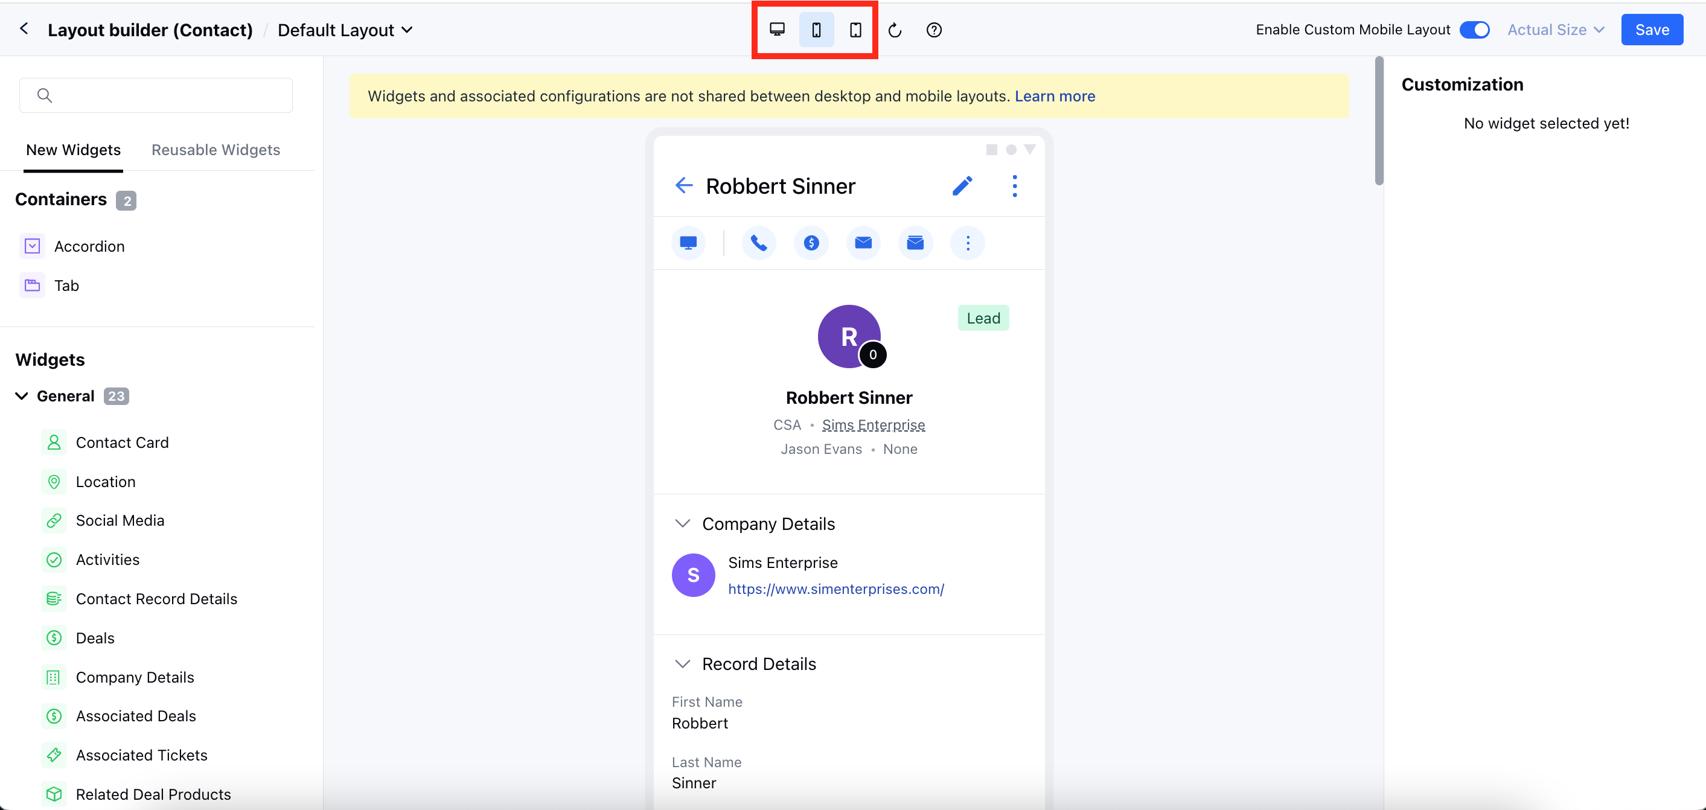Select the New Widgets tab
This screenshot has height=810, width=1706.
[73, 150]
